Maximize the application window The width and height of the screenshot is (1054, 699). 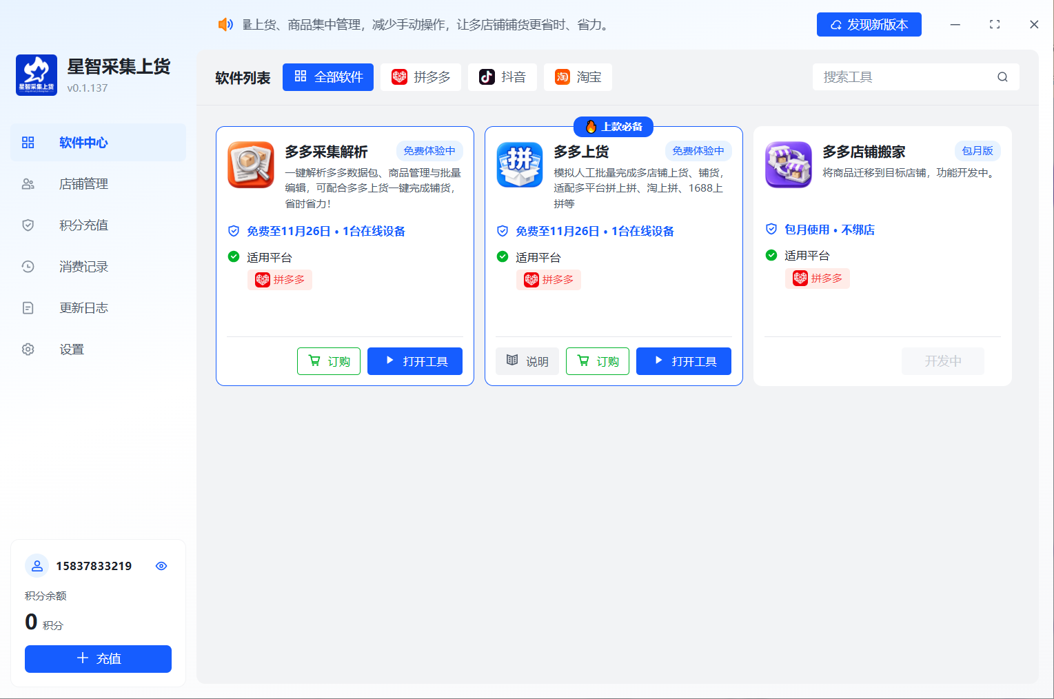[x=995, y=25]
